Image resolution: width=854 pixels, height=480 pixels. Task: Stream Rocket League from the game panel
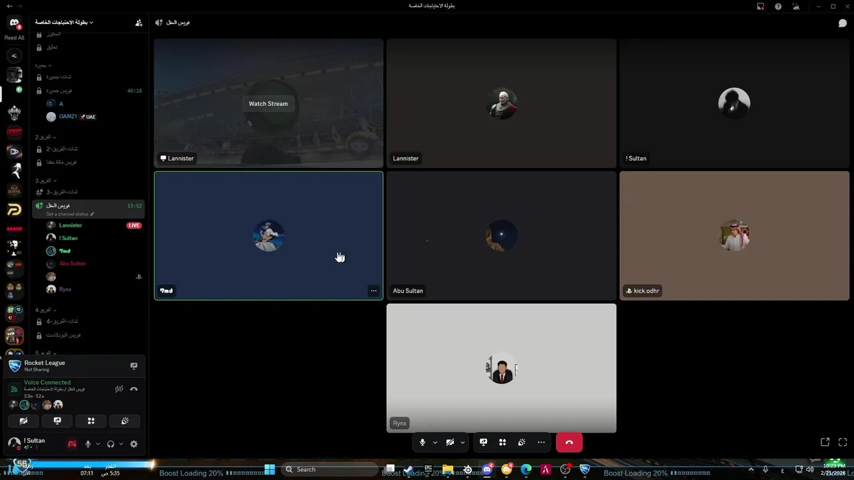click(133, 365)
